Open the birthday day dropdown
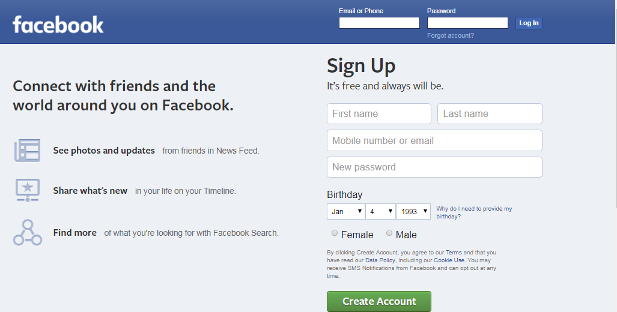Image resolution: width=617 pixels, height=312 pixels. pos(381,211)
